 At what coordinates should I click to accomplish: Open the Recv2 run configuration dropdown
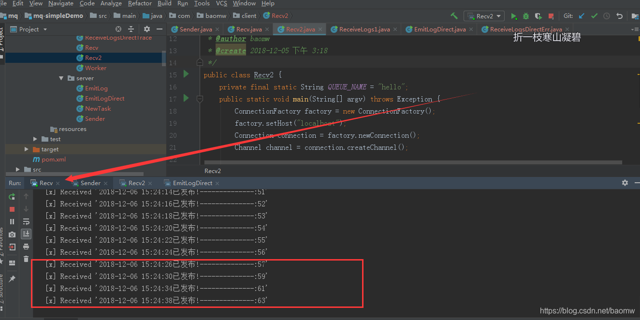coord(484,16)
